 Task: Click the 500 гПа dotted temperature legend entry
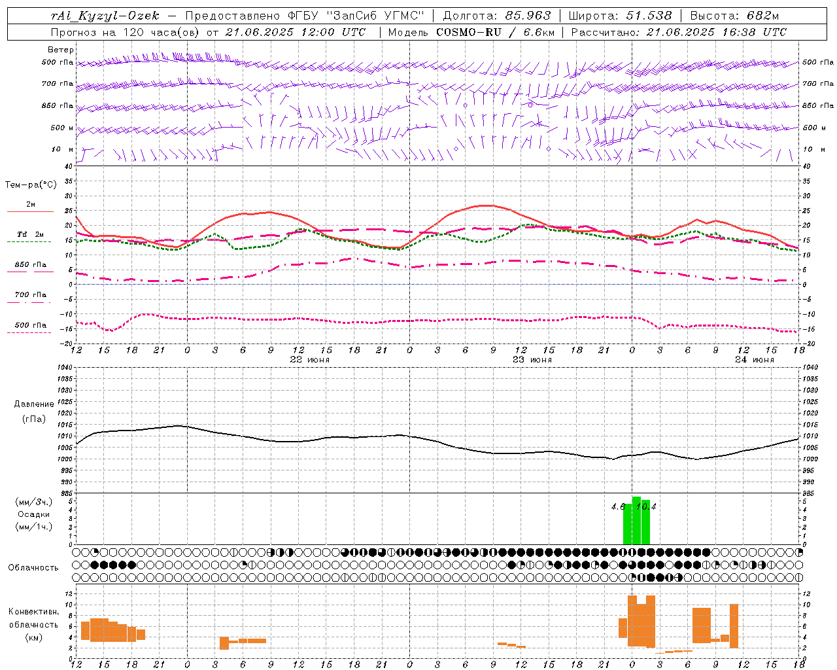click(x=31, y=325)
